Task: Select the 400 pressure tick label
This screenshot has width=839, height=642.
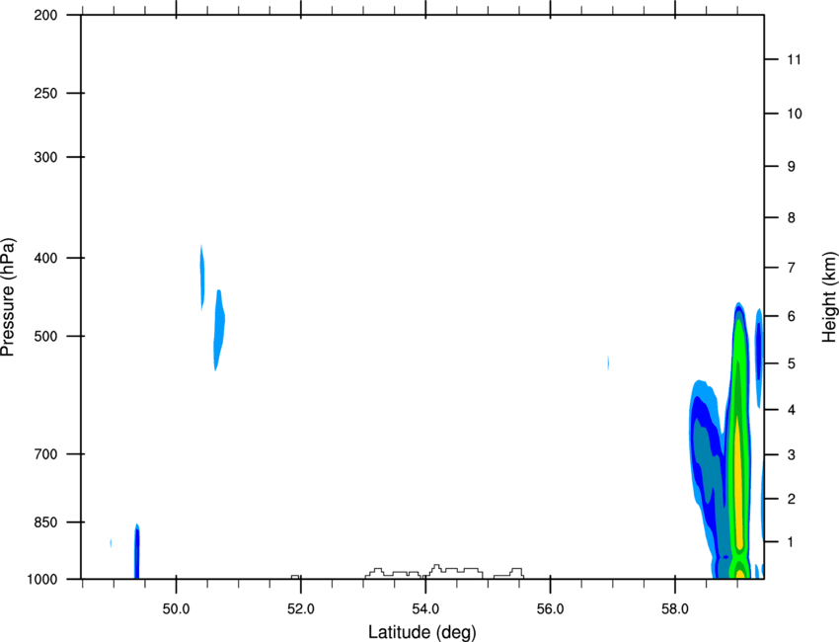Action: [x=45, y=258]
